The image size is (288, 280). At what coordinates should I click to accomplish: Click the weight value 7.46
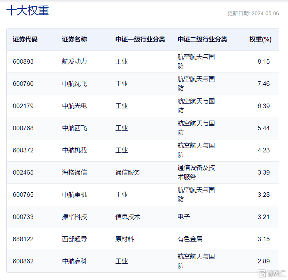(x=264, y=84)
